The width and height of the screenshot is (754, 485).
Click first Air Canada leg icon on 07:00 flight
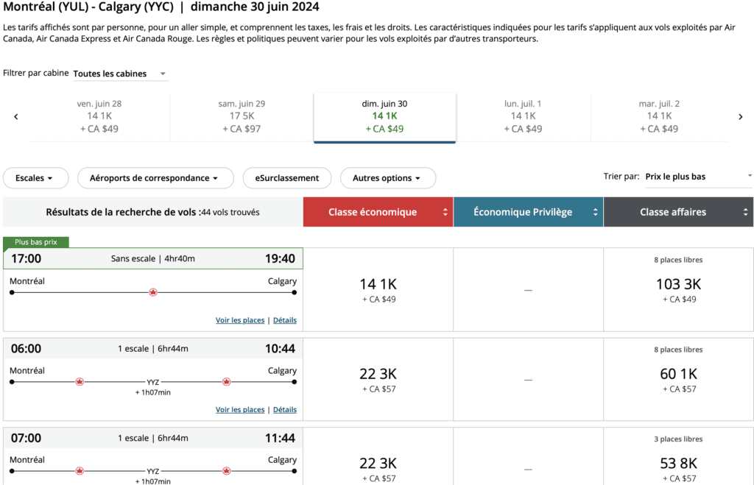click(x=80, y=471)
